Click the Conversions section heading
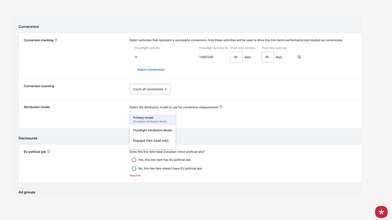 coord(29,27)
